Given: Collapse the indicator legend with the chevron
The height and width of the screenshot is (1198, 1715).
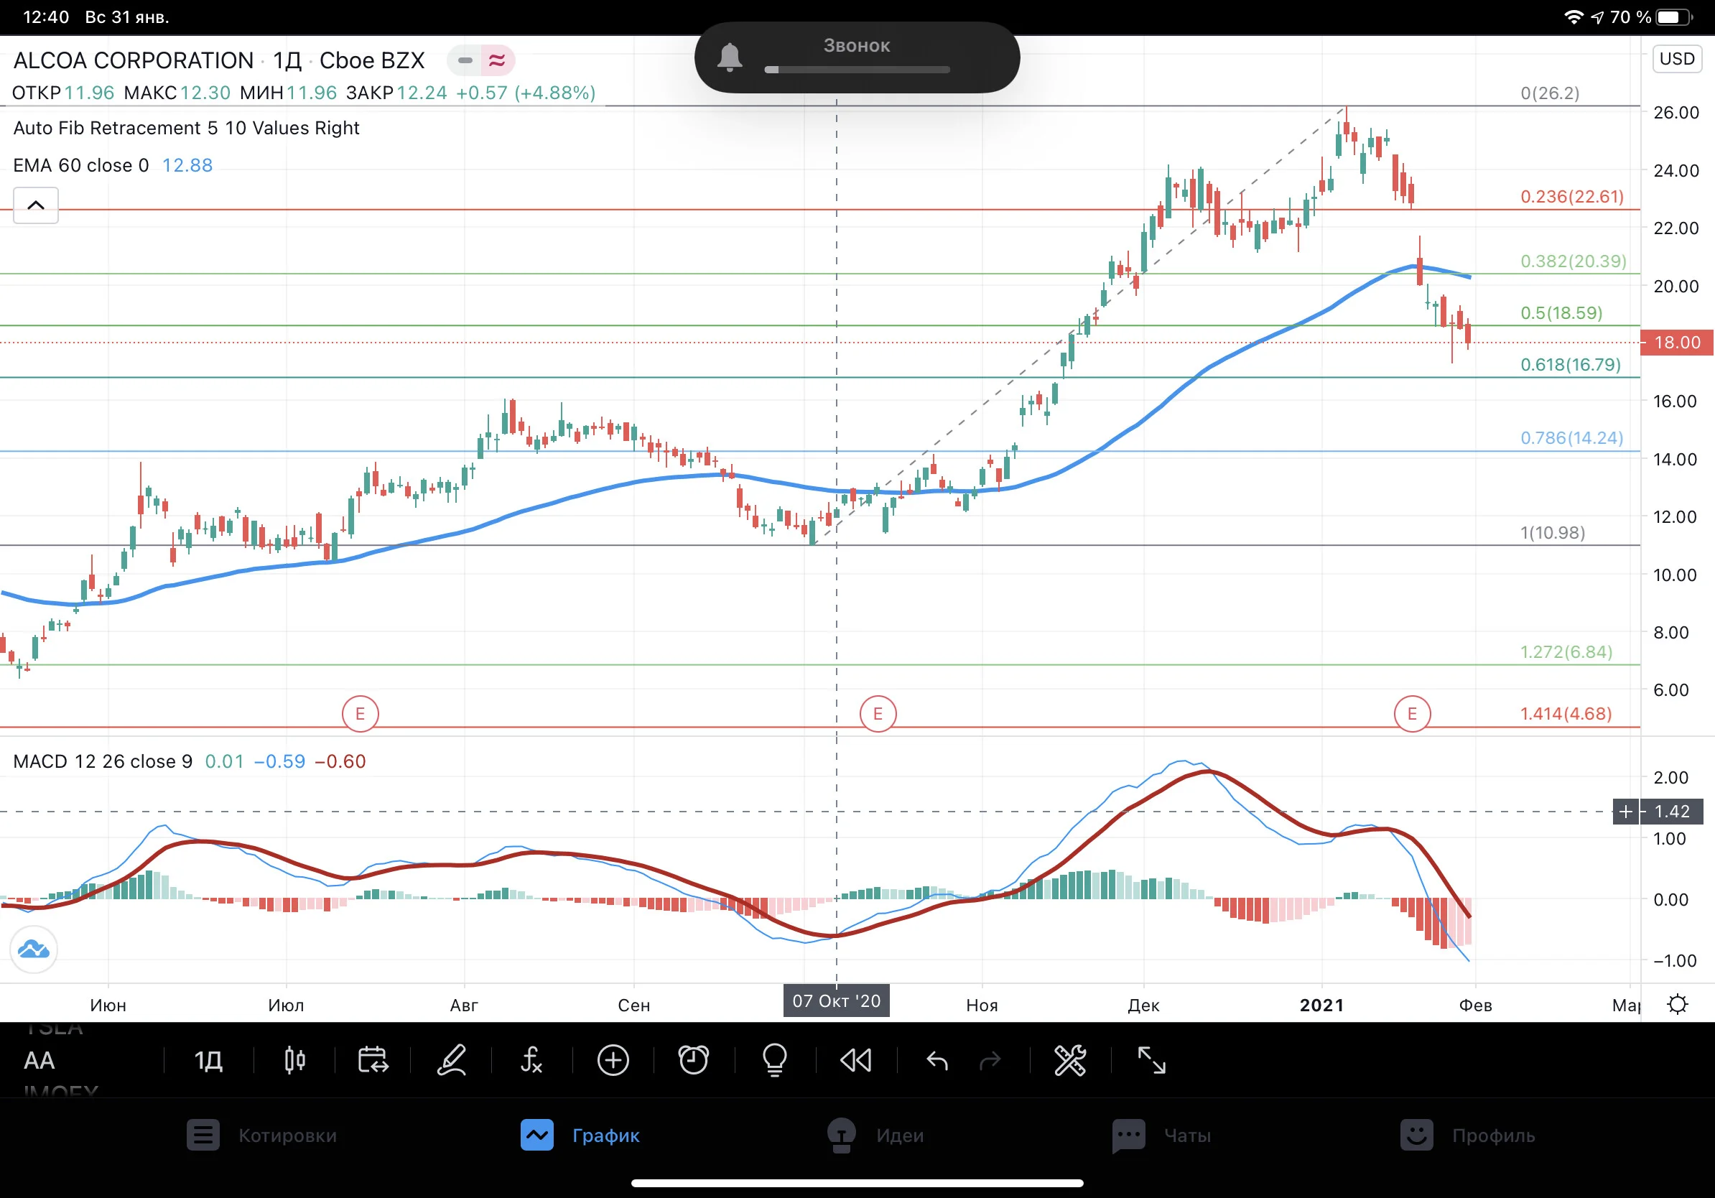Looking at the screenshot, I should click(x=36, y=205).
